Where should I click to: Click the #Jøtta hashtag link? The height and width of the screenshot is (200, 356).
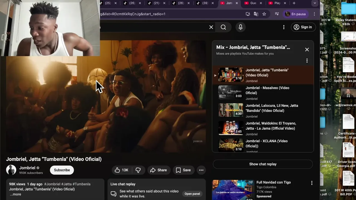(x=66, y=184)
